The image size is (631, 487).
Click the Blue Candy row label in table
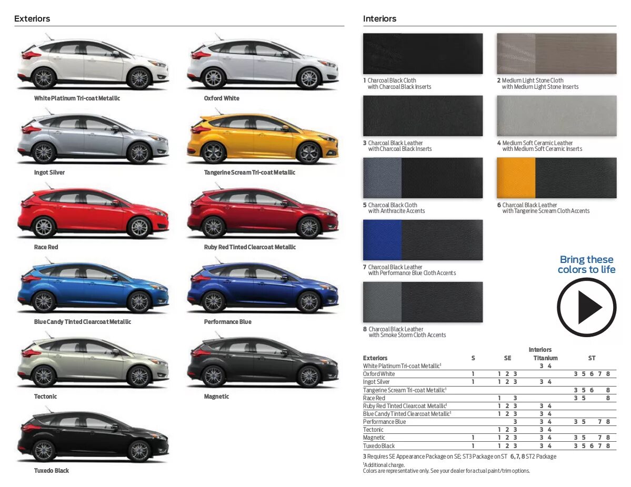[x=407, y=414]
